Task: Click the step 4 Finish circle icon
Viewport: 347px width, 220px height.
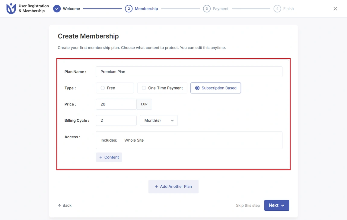Action: pyautogui.click(x=277, y=9)
